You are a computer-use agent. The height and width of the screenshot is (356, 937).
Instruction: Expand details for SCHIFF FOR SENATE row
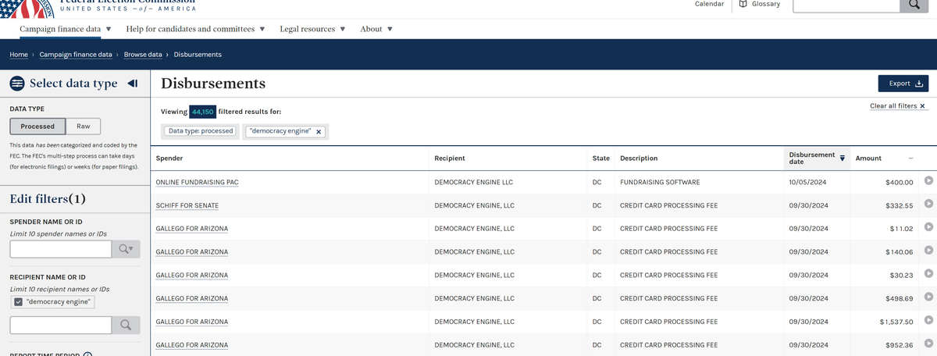[x=928, y=205]
